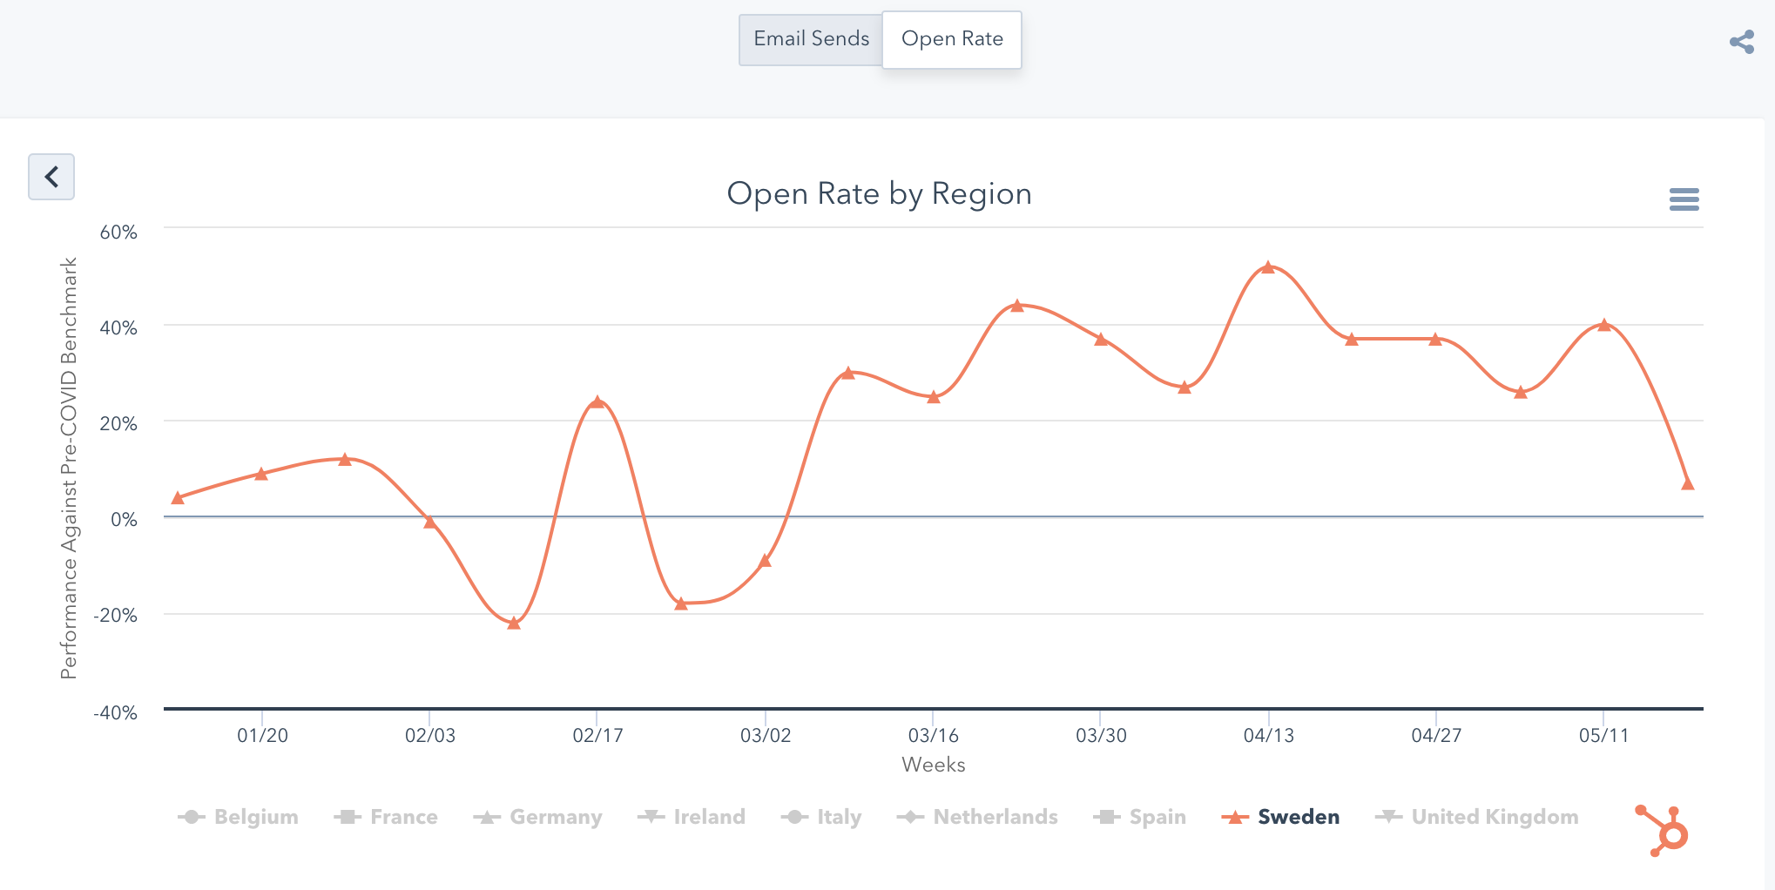The height and width of the screenshot is (890, 1775).
Task: Click the share icon in top right
Action: click(1742, 42)
